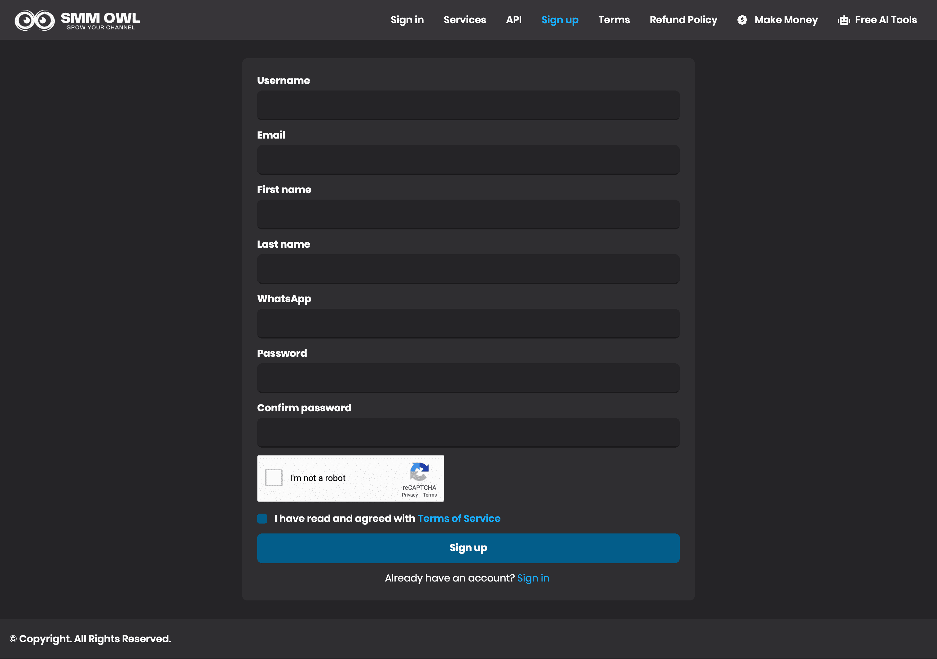Click the Username input field

(x=468, y=105)
